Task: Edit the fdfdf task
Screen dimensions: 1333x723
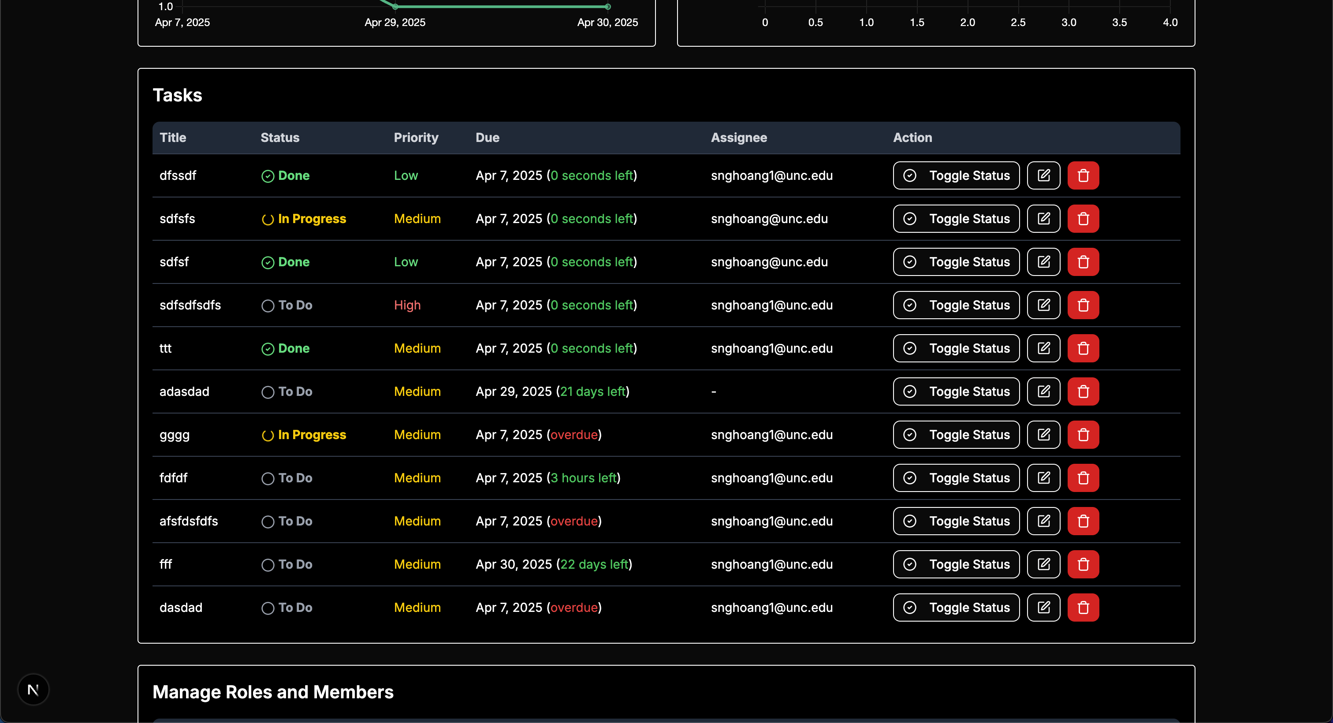Action: pos(1043,478)
